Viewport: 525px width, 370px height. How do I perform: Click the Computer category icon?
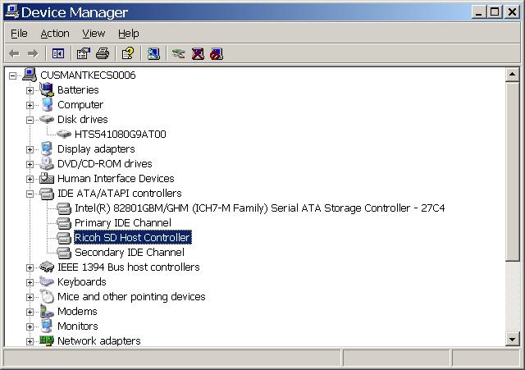point(47,104)
